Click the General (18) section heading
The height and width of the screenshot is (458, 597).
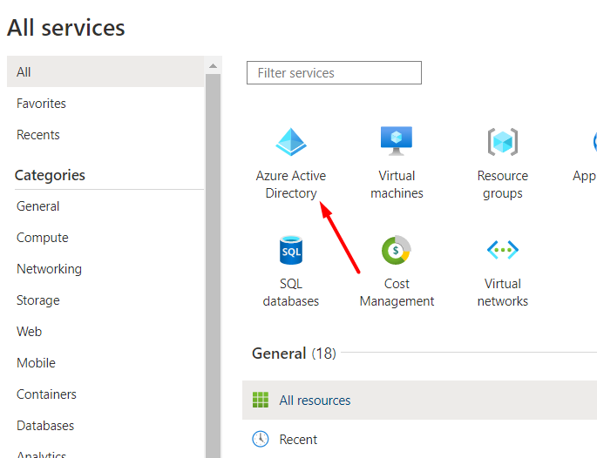click(x=294, y=354)
